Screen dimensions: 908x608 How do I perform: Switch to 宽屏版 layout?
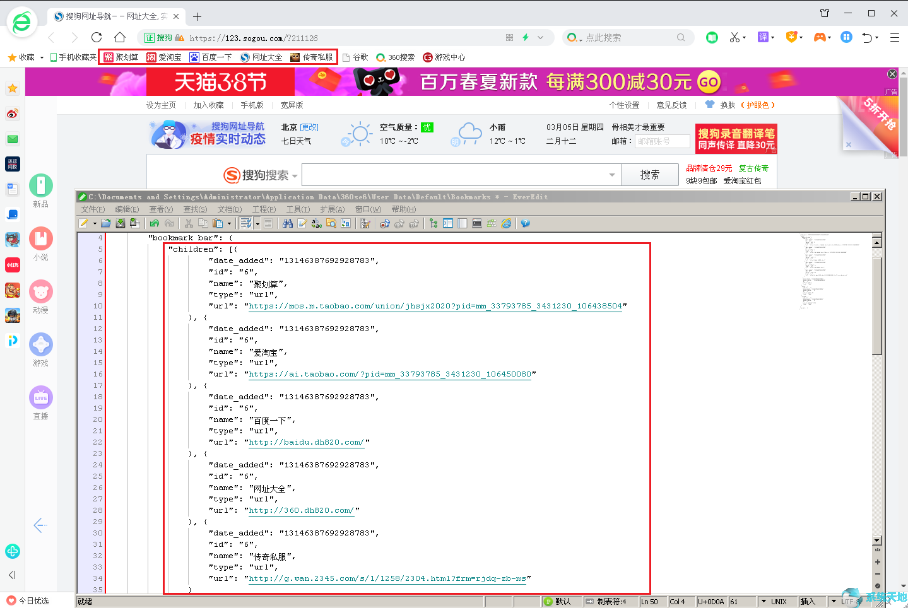point(292,105)
